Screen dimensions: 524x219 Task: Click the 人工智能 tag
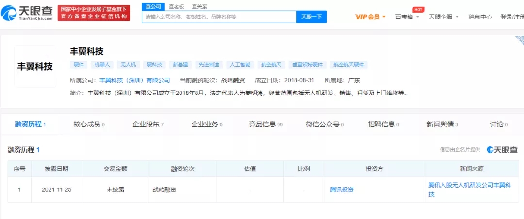point(240,65)
